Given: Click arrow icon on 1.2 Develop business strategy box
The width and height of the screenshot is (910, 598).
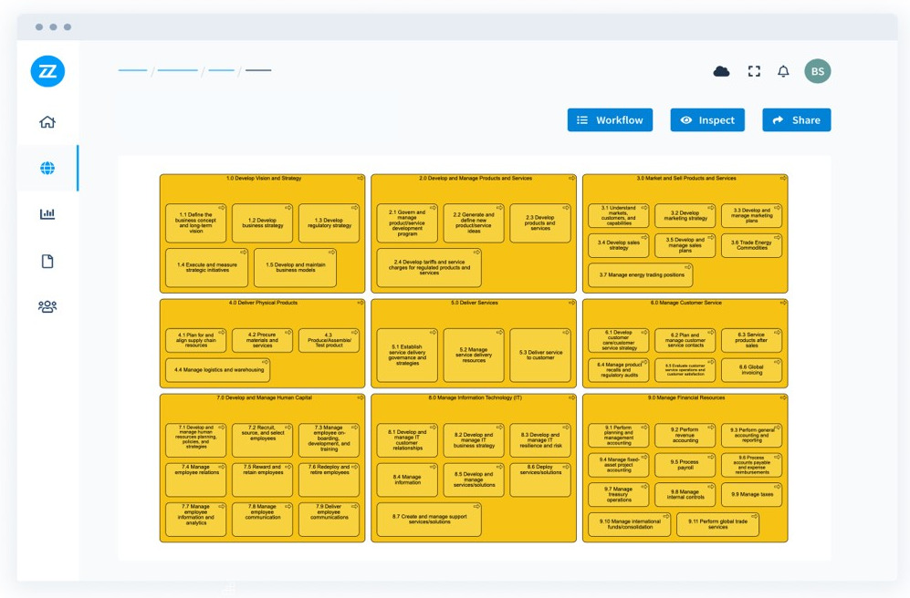Looking at the screenshot, I should click(288, 208).
